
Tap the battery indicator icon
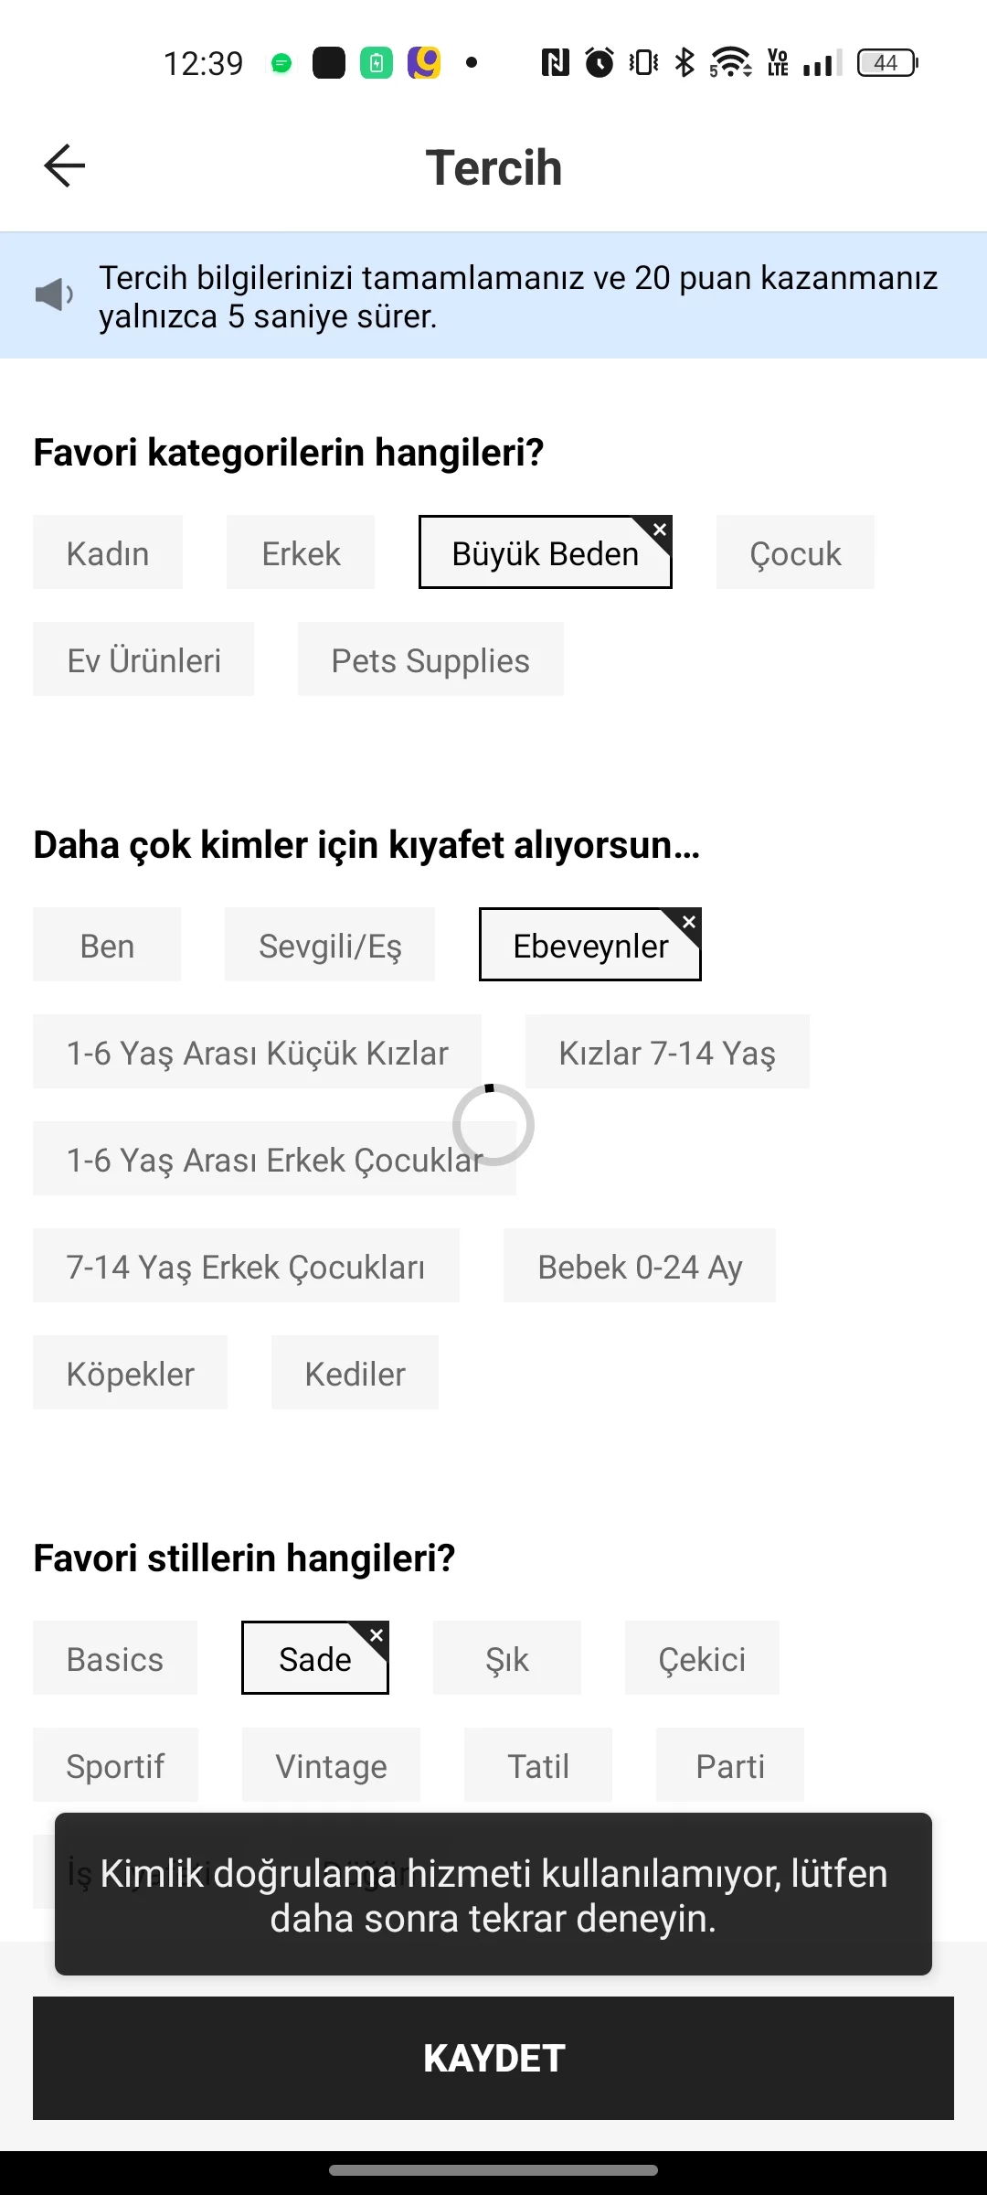coord(886,62)
